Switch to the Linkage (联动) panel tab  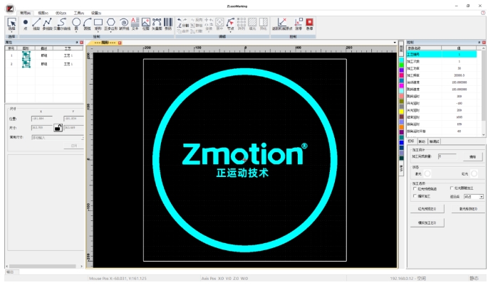[x=422, y=141]
